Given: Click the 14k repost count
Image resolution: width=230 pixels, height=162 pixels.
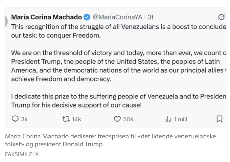Looking at the screenshot, I should tap(76, 119).
